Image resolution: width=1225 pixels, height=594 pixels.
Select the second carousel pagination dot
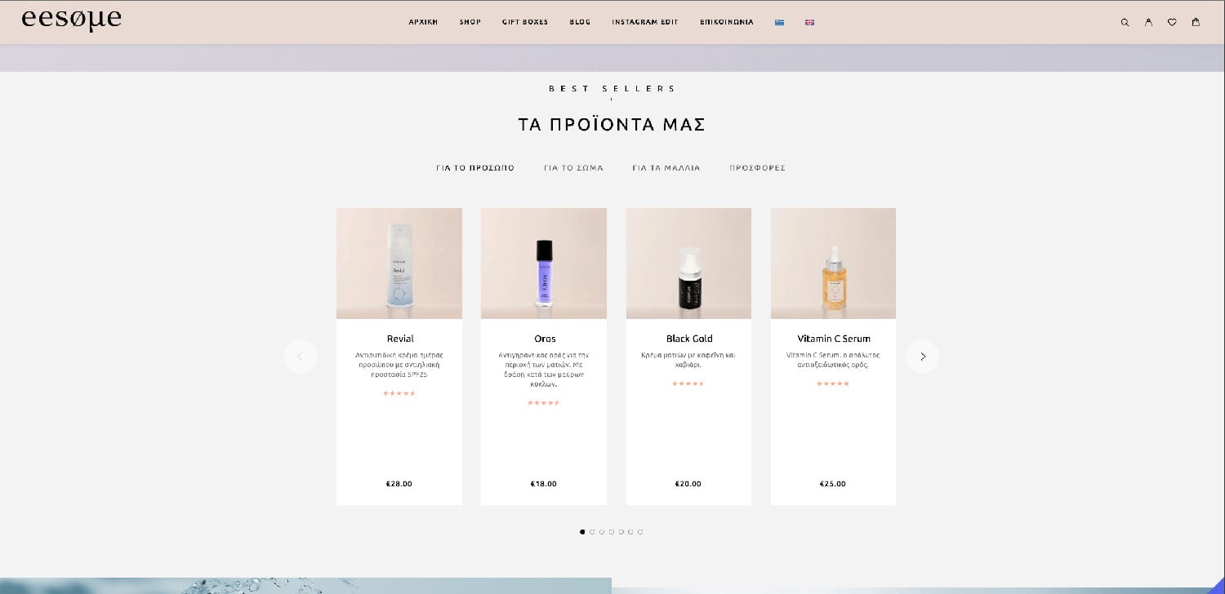point(592,532)
